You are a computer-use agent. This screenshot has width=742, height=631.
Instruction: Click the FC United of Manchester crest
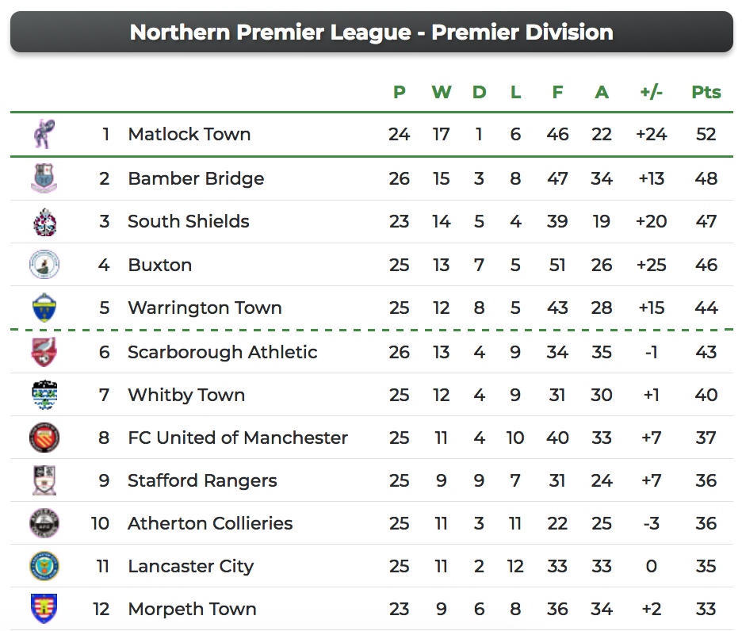[44, 438]
